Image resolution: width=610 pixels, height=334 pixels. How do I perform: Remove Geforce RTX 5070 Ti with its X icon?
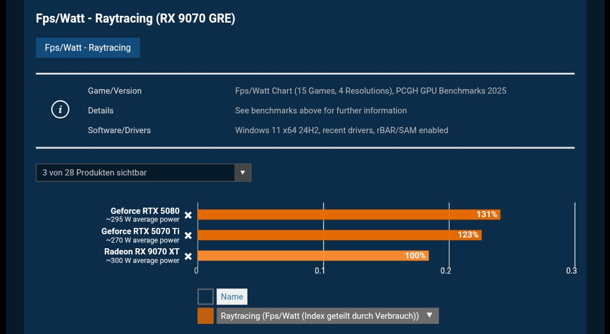click(x=188, y=236)
